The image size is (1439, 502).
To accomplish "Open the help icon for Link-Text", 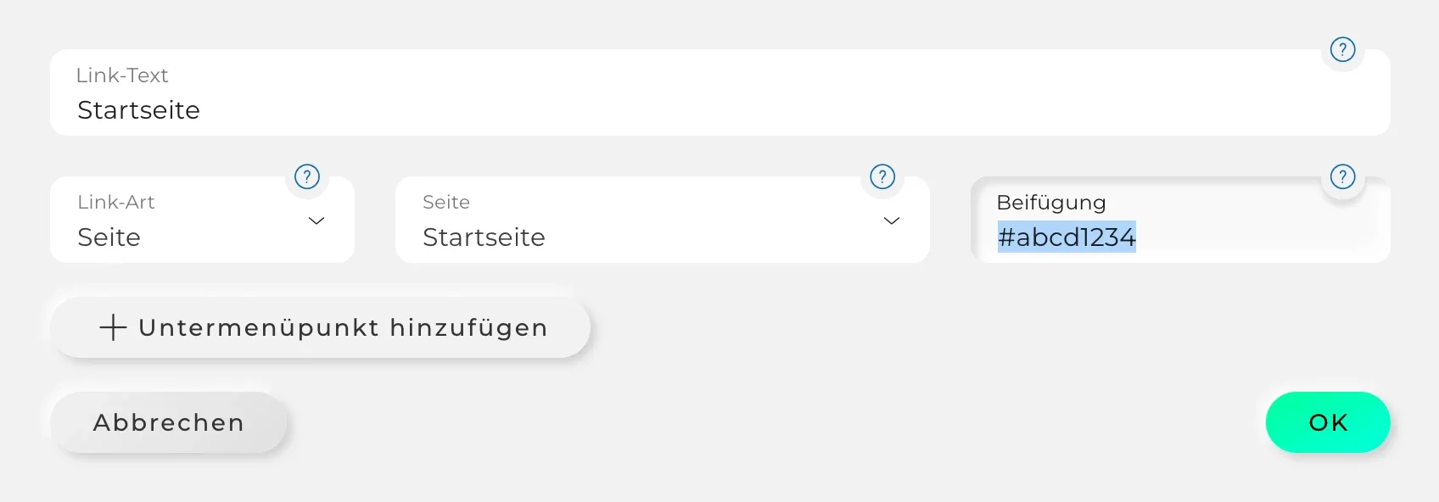I will point(1342,49).
